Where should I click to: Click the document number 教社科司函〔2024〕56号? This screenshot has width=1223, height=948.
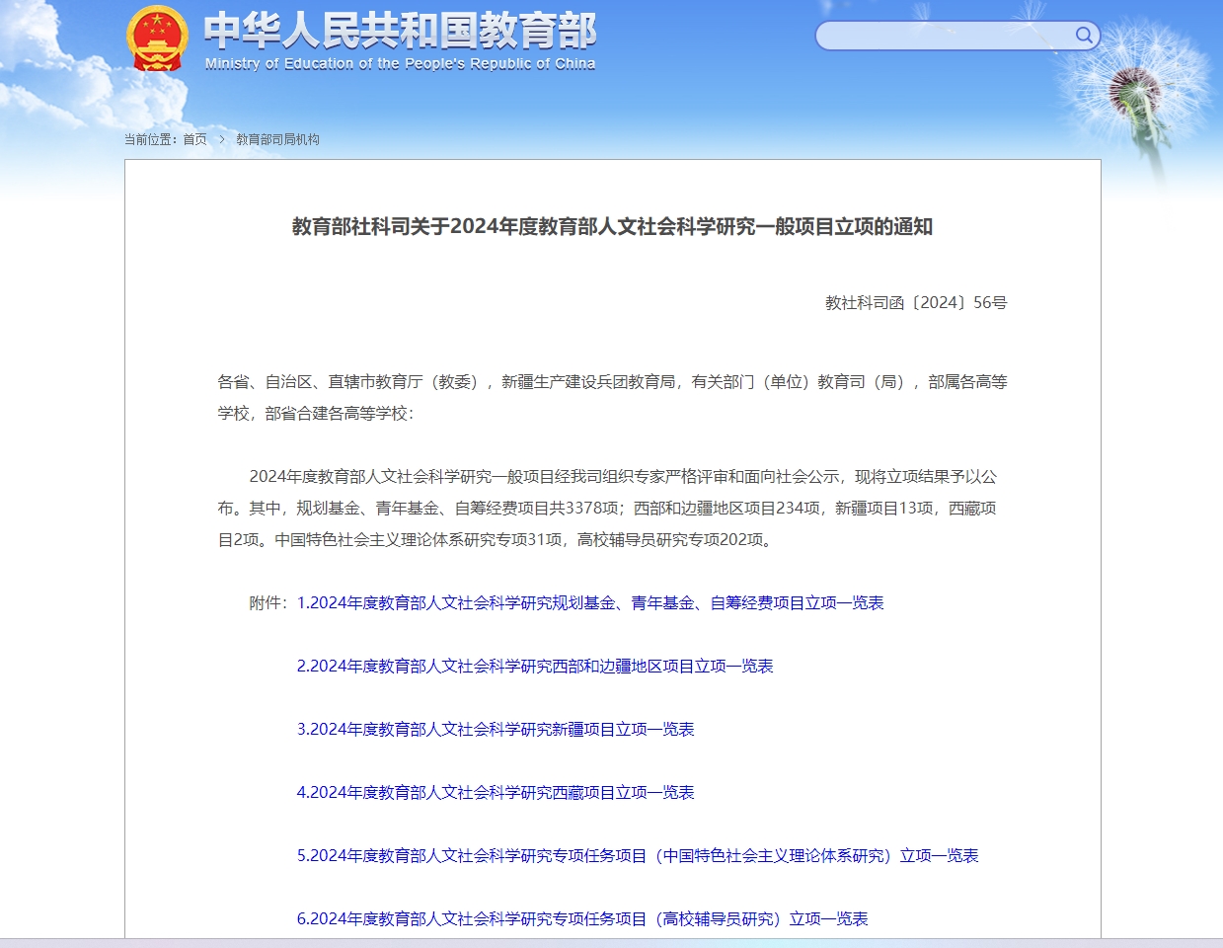click(915, 302)
